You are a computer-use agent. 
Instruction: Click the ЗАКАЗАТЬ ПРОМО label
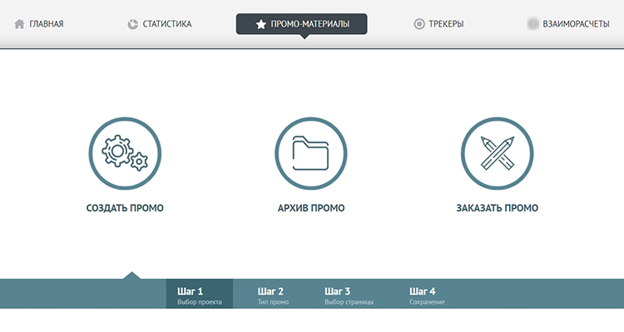point(497,208)
